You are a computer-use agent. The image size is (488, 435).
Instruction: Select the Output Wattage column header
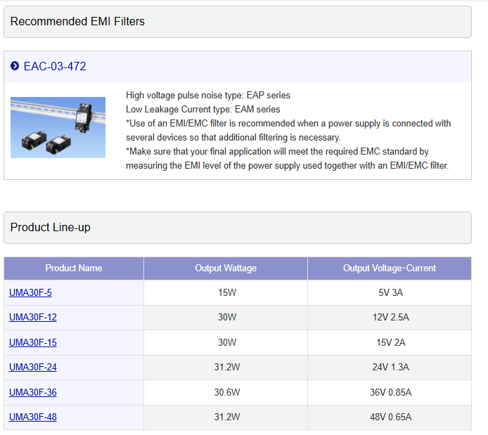226,268
